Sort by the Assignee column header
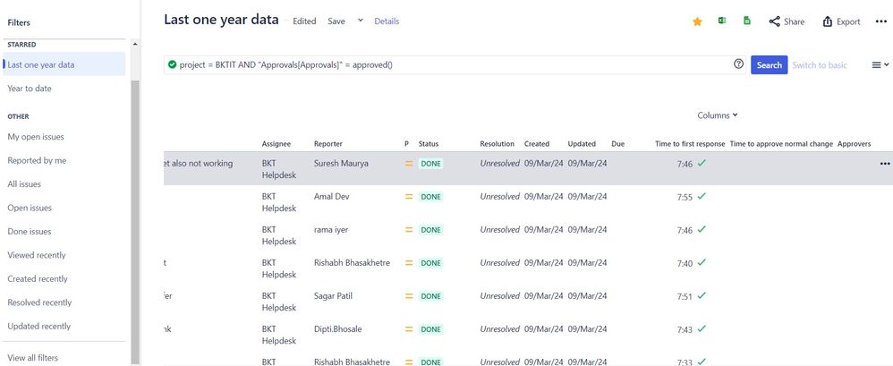 (276, 144)
